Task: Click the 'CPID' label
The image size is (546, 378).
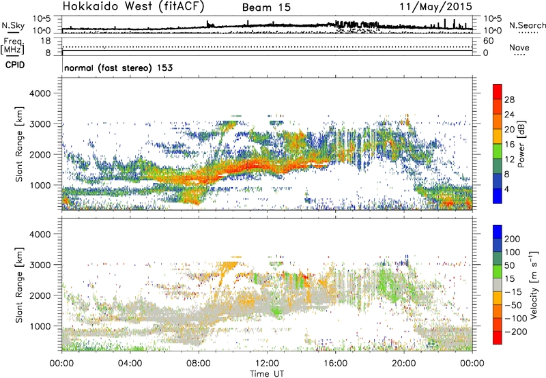Action: coord(15,65)
